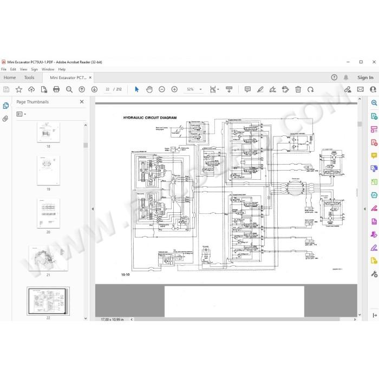Add bookmark with the star icon
This screenshot has height=379, width=379.
18,89
